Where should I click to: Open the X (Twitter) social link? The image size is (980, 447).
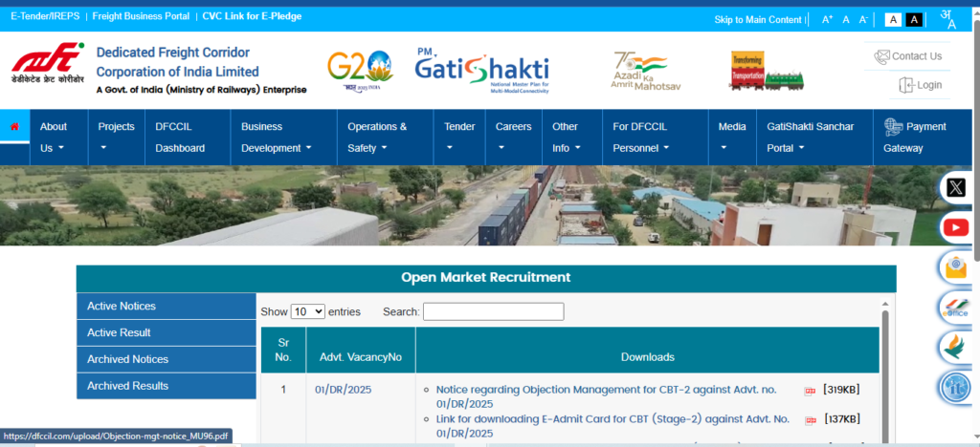pyautogui.click(x=955, y=188)
